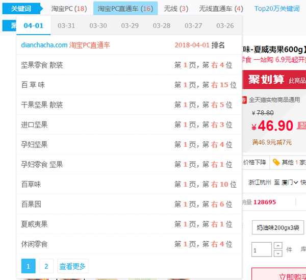
Task: Click the spaced keyword row 百 草 味
Action: click(129, 85)
